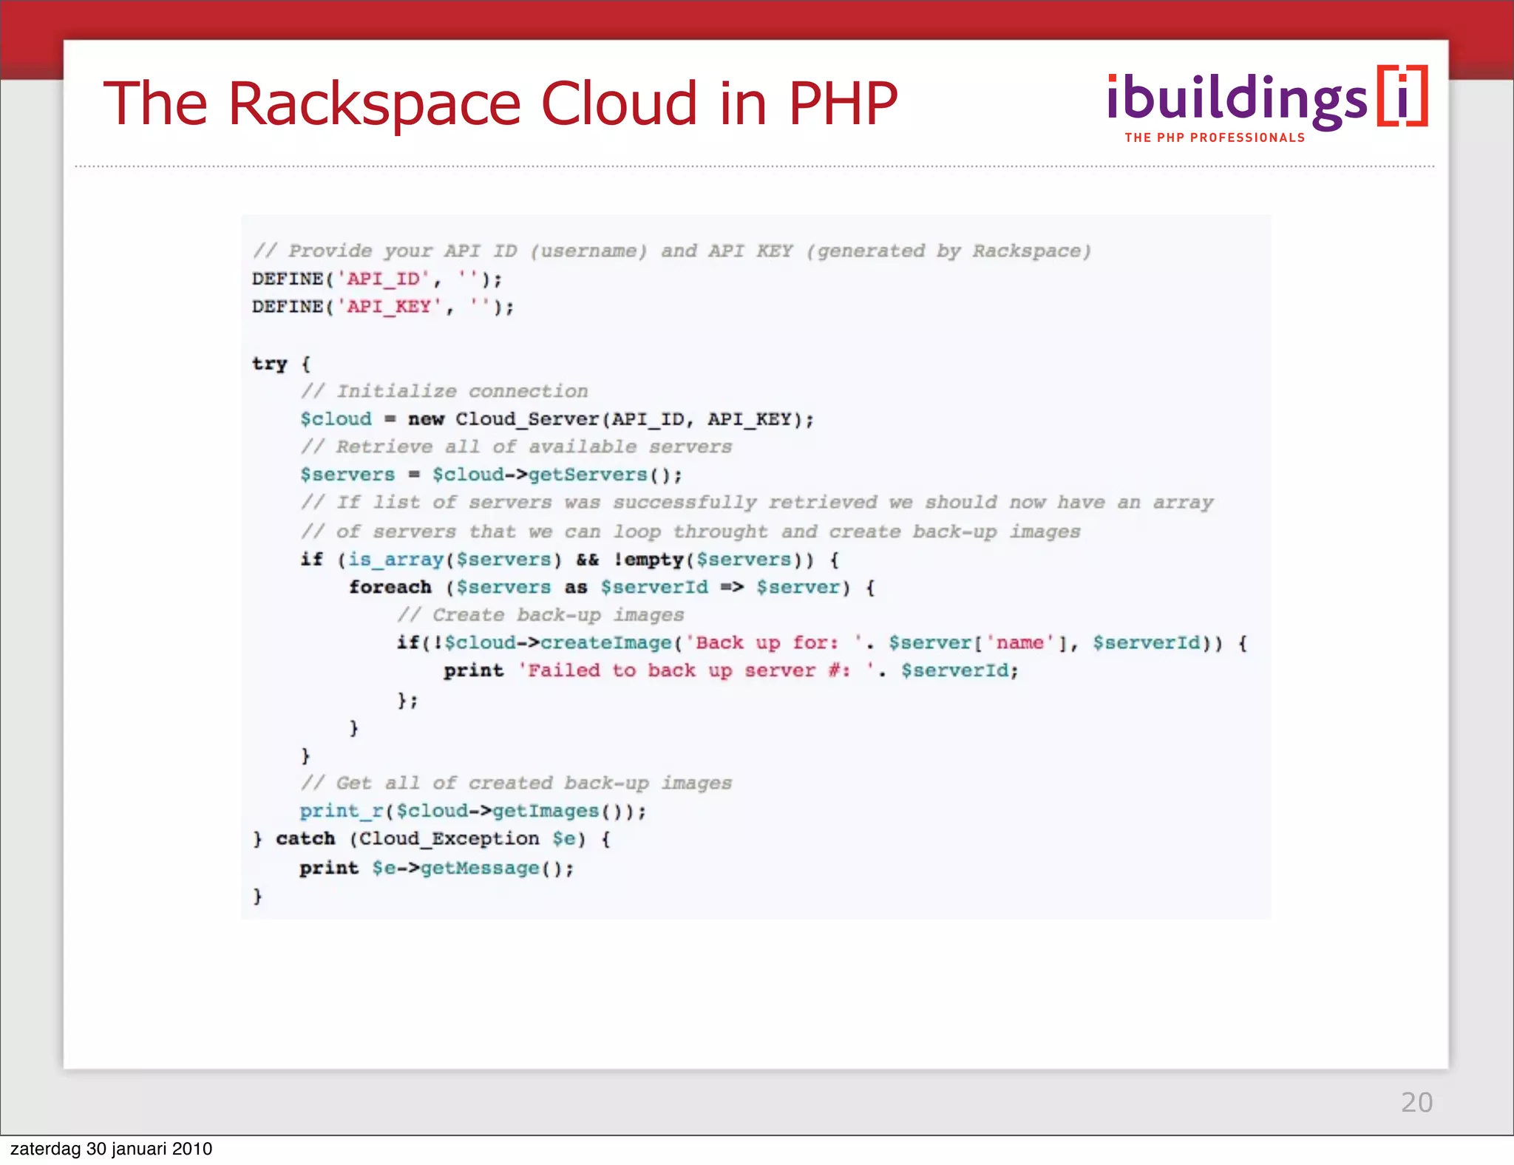Click the comment 'Retrieve all of available servers'
This screenshot has height=1165, width=1514.
tap(516, 447)
